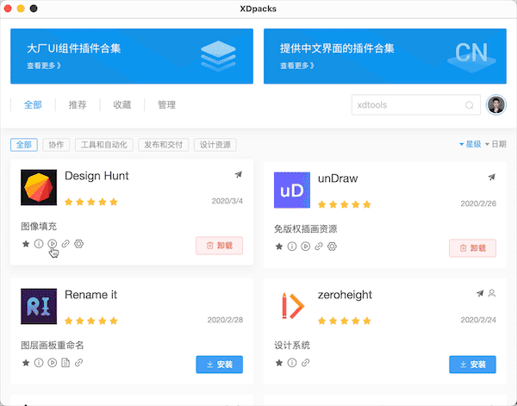Filter by 工具和自动化 category
This screenshot has width=517, height=406.
[x=104, y=145]
